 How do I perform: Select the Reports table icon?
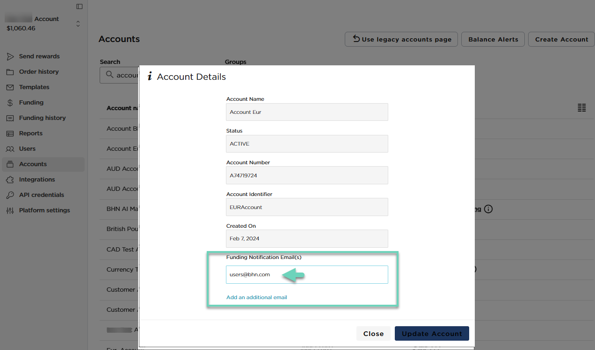[x=10, y=133]
